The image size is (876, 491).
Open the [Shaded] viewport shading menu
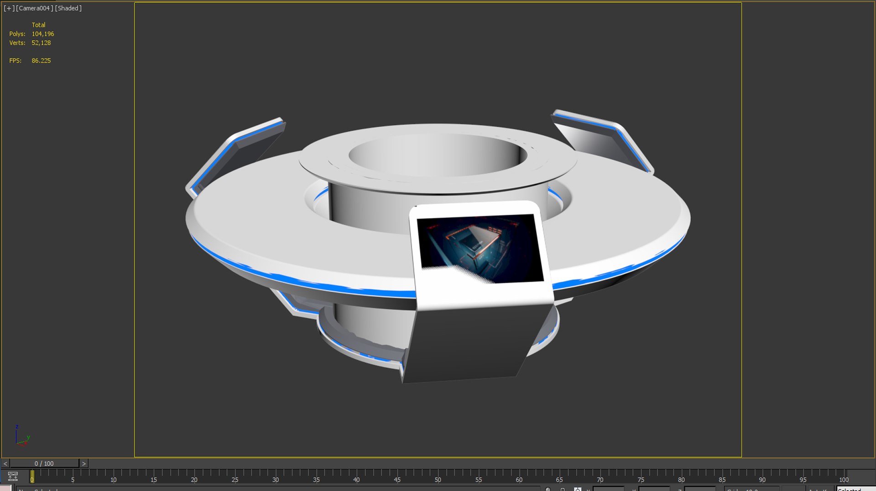pos(68,8)
